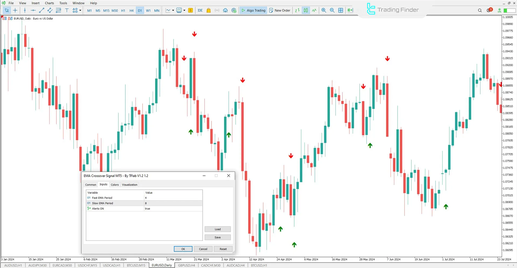Open the MetaEditor via IDE icon
This screenshot has width=517, height=268.
pyautogui.click(x=200, y=10)
